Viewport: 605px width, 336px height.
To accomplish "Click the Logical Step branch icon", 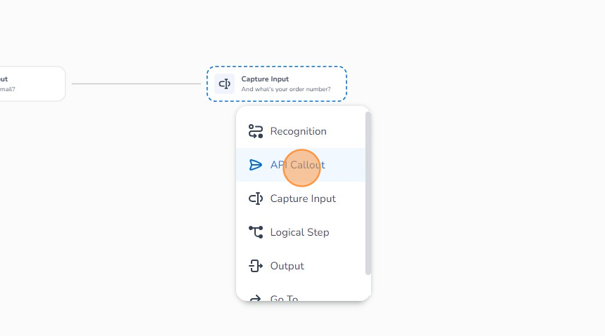I will (x=256, y=232).
